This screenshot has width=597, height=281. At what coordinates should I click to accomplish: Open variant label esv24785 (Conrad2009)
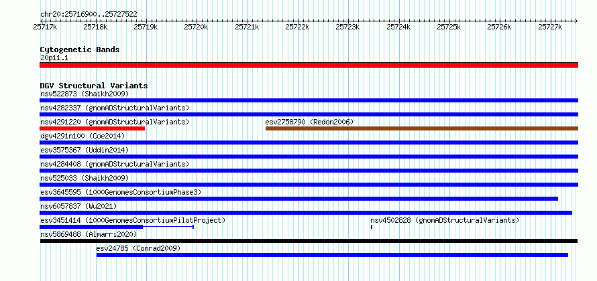(x=138, y=248)
